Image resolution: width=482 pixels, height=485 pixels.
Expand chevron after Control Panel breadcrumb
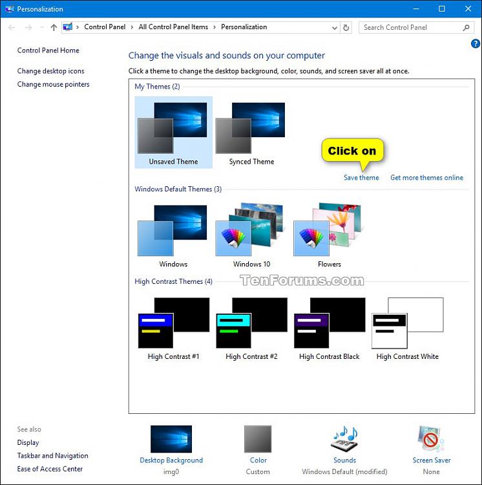pos(132,27)
